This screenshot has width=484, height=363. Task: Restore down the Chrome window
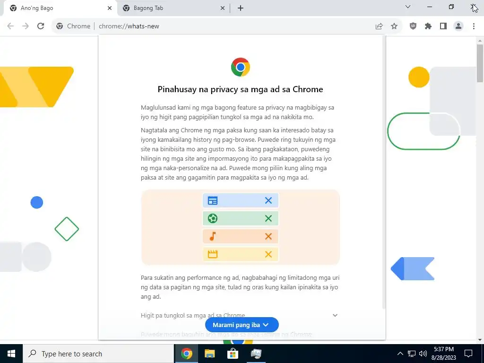[451, 7]
